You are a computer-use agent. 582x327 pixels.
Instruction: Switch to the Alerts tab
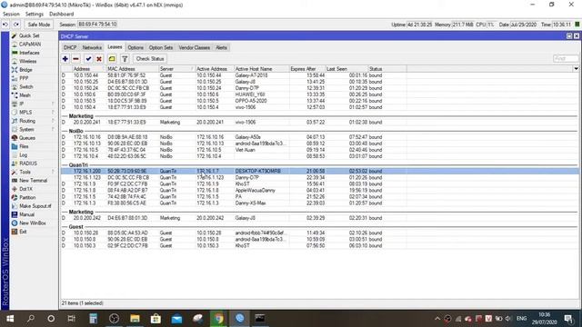[x=221, y=47]
